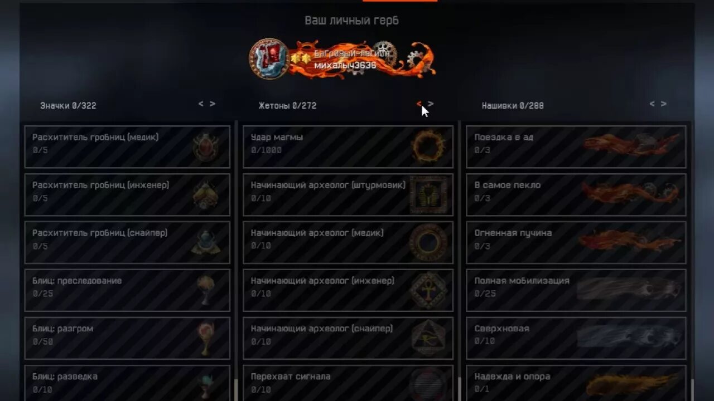Select the Огненная пучина stripe row

[x=576, y=242]
